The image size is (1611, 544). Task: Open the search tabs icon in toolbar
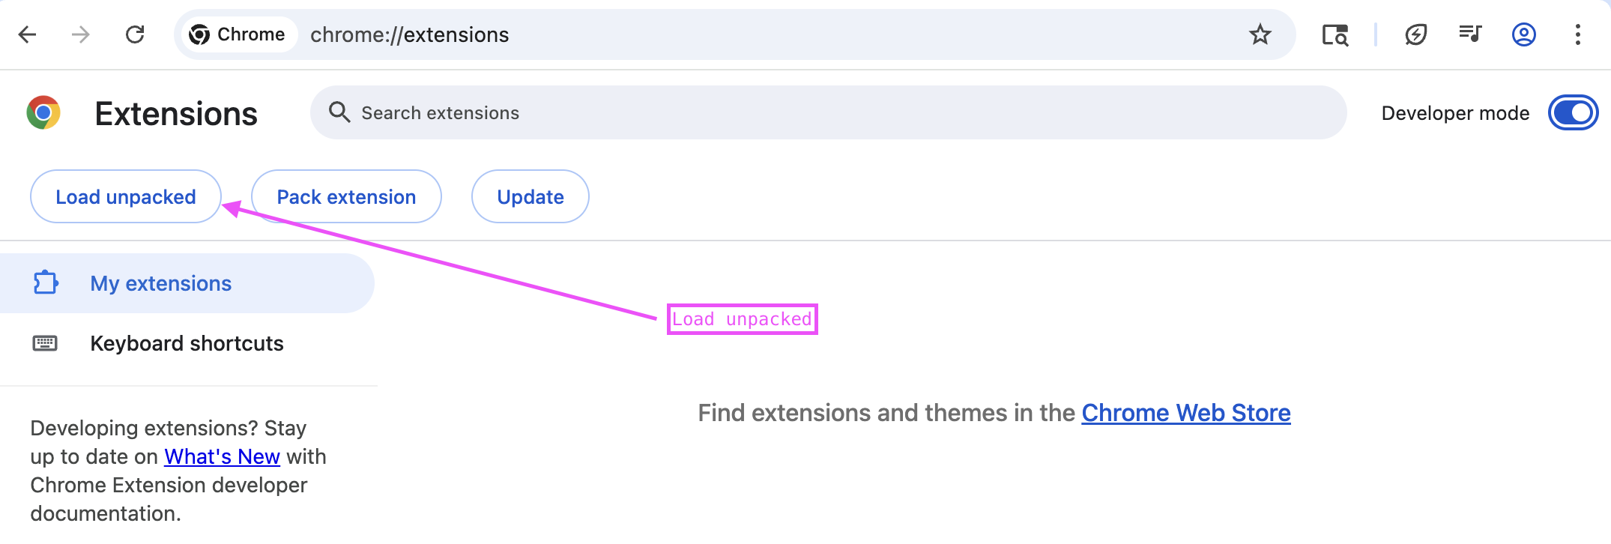(x=1335, y=34)
